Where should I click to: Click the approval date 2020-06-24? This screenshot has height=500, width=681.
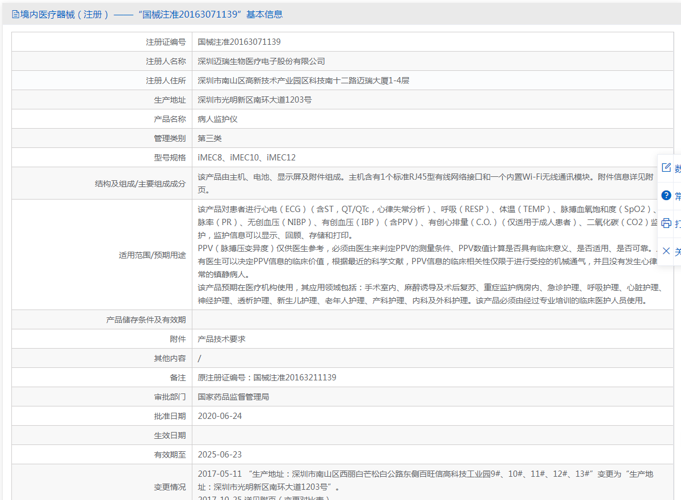click(220, 416)
